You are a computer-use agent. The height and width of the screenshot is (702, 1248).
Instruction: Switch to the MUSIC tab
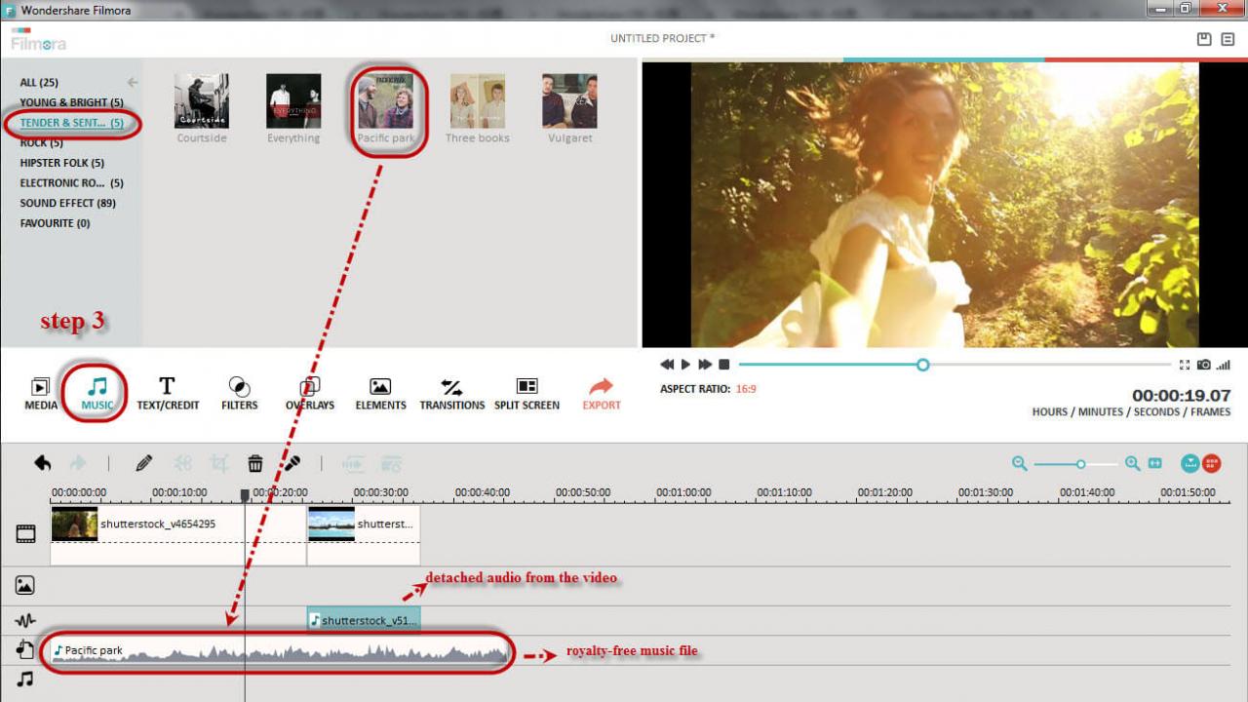click(x=97, y=393)
